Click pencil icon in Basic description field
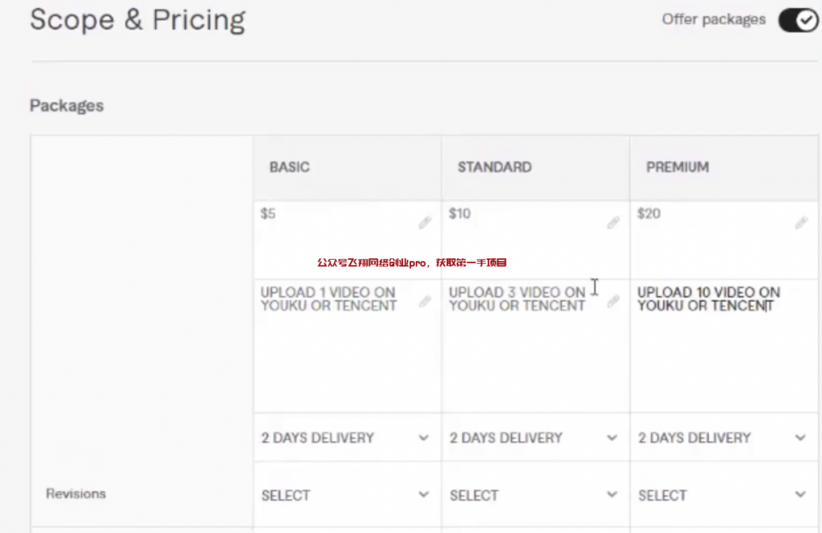Screen dimensions: 822x533 click(425, 301)
